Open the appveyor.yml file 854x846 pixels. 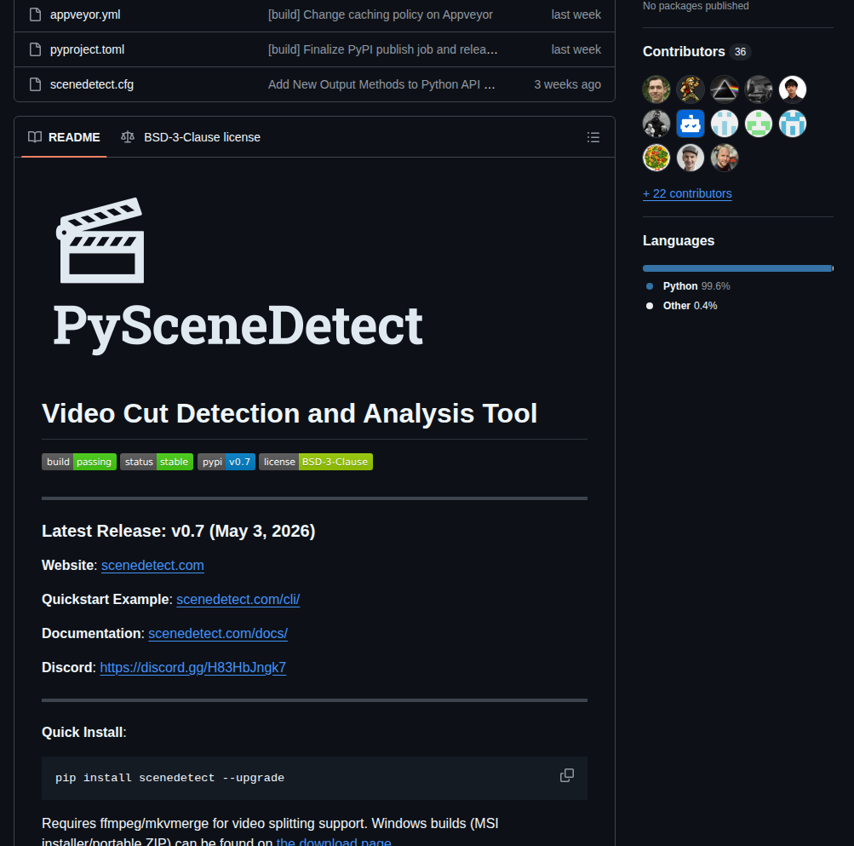pos(85,14)
